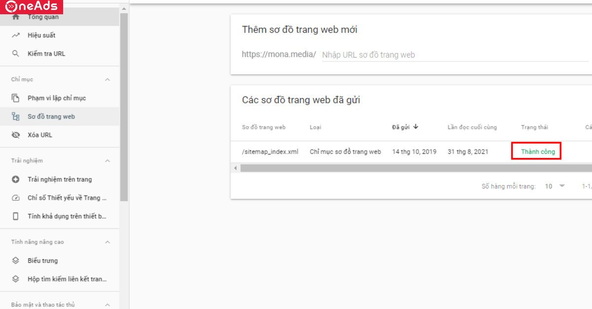Viewport: 592px width, 309px height.
Task: Click the performance trend icon beside Hiệu suất
Action: 16,35
